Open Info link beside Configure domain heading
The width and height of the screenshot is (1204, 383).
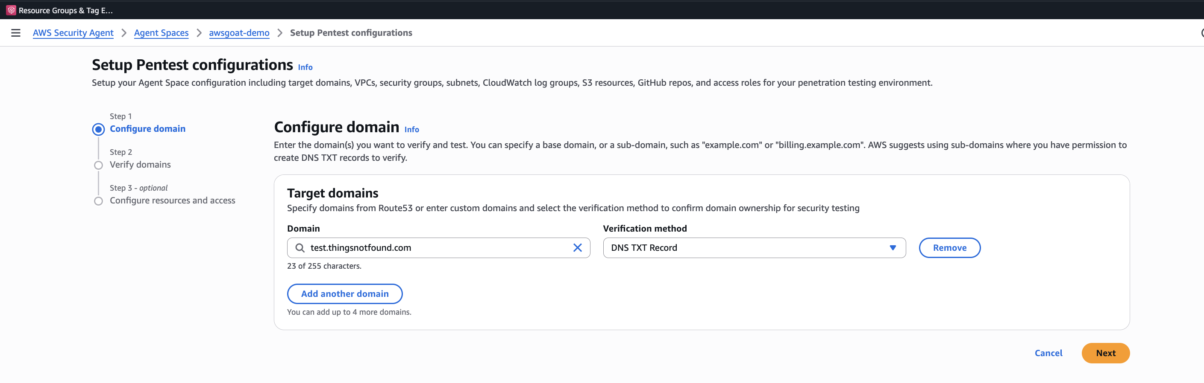(411, 130)
